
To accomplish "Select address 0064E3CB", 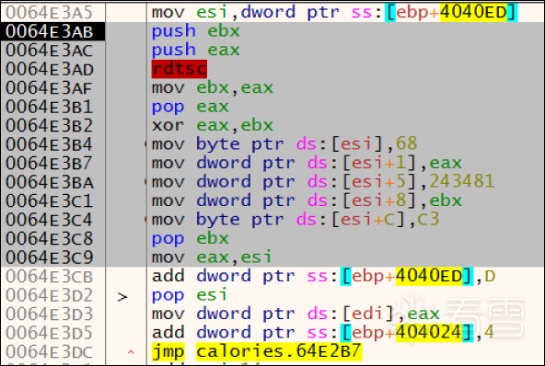I will (x=50, y=277).
